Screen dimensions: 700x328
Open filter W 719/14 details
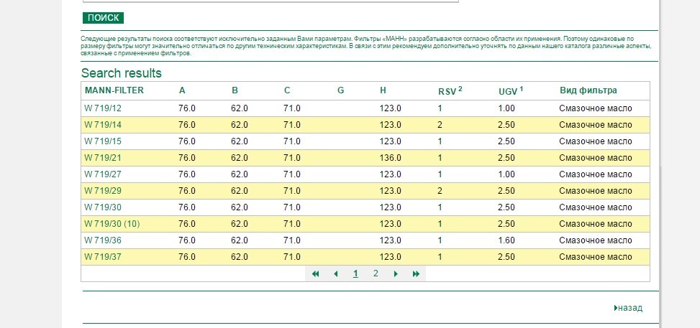point(103,125)
